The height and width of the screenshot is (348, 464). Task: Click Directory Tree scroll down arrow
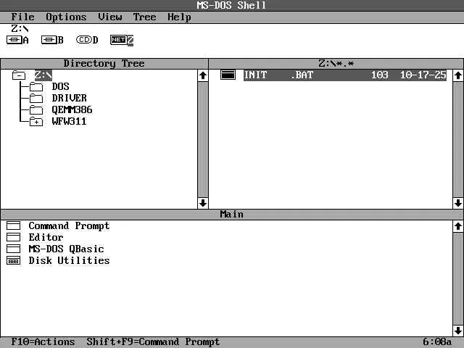(x=203, y=203)
